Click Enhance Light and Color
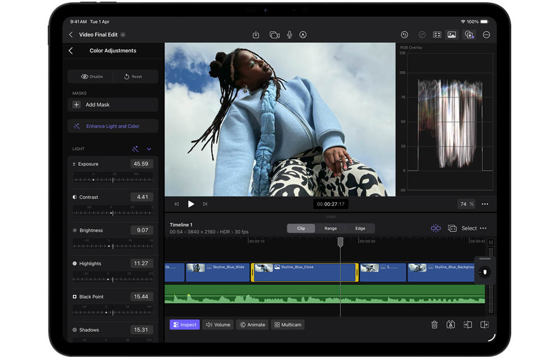 [x=113, y=127]
